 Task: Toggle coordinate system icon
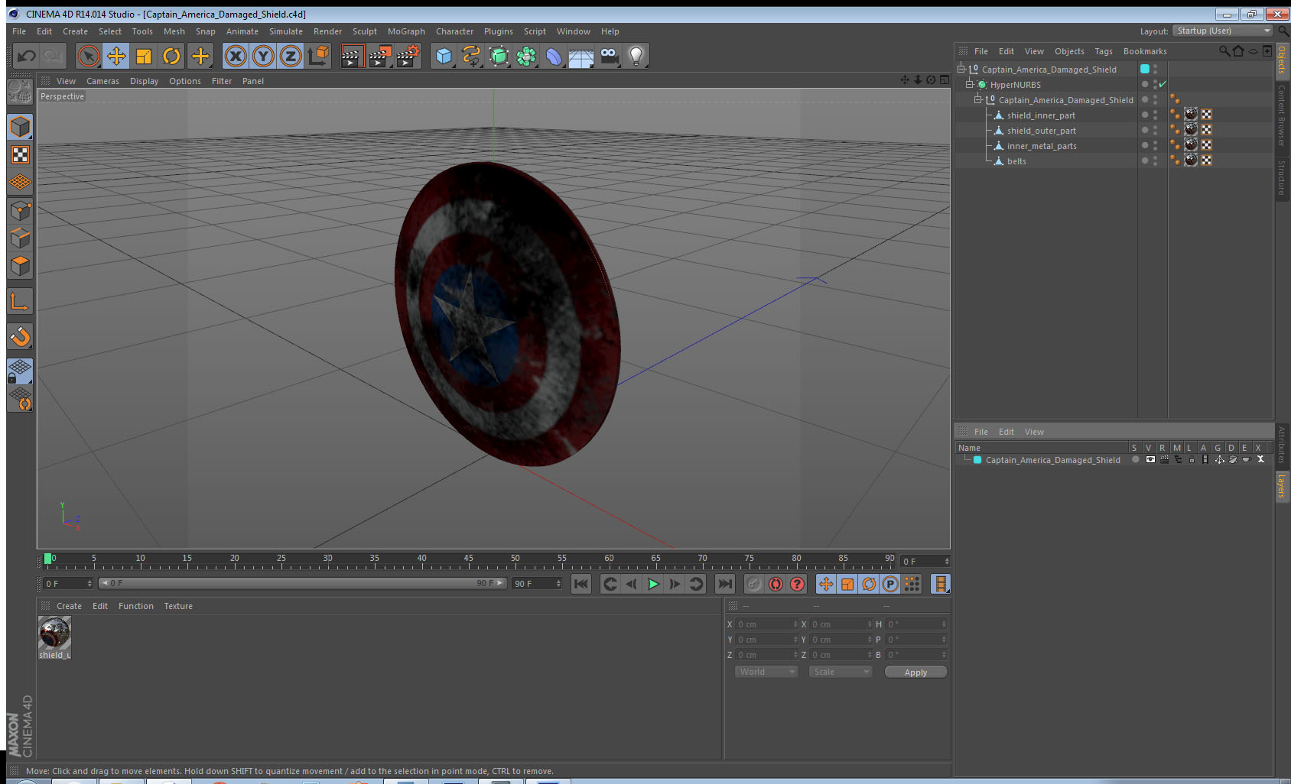pyautogui.click(x=318, y=56)
